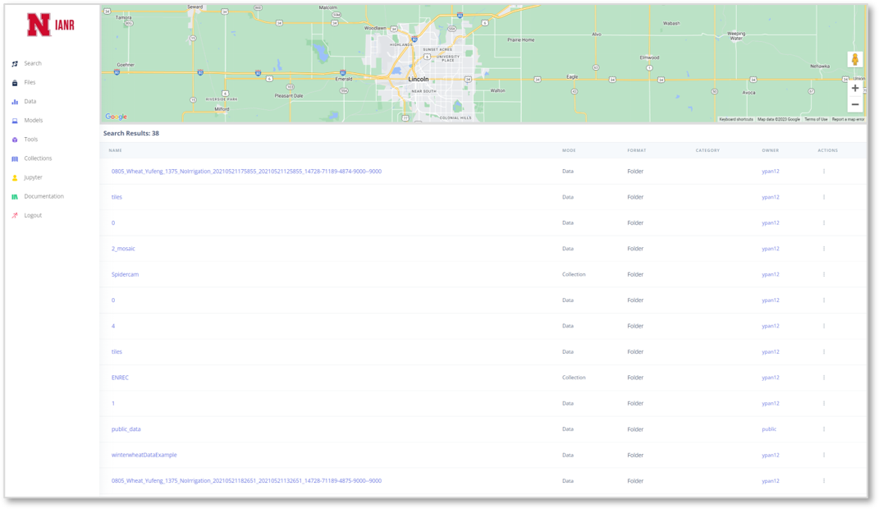Open the 2_mosaic folder link

coord(123,249)
